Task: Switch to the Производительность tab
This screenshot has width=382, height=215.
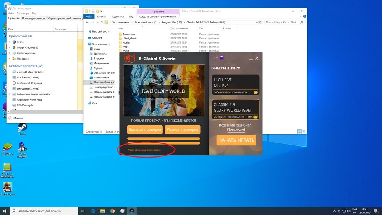Action: pos(34,18)
